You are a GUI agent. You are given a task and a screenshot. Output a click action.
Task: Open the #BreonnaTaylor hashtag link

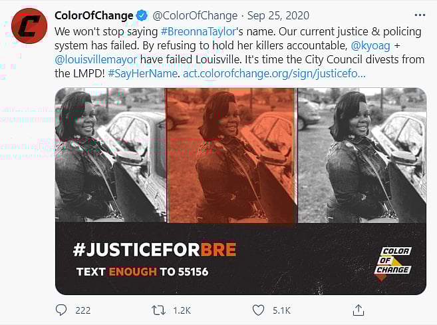point(198,31)
